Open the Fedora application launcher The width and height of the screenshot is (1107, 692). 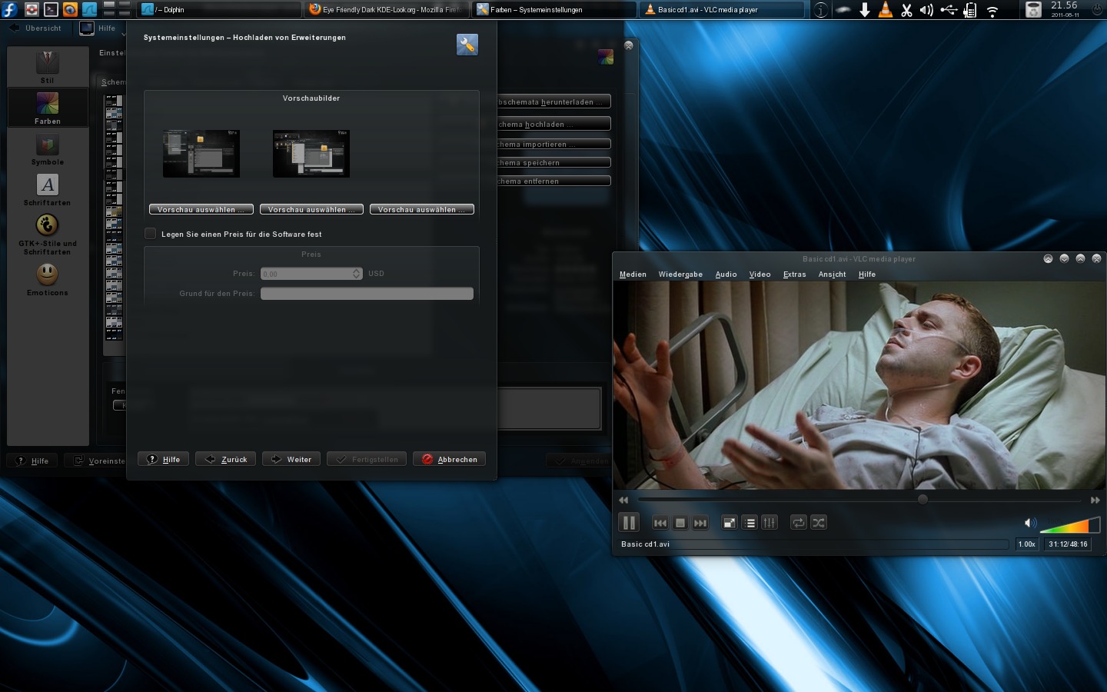click(9, 9)
